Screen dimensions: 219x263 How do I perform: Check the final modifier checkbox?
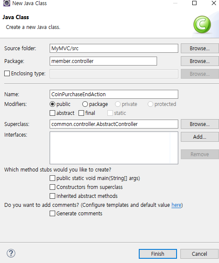[x=81, y=113]
